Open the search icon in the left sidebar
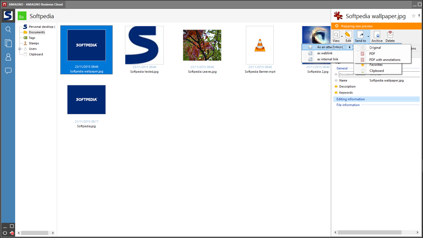The image size is (423, 238). pos(8,29)
